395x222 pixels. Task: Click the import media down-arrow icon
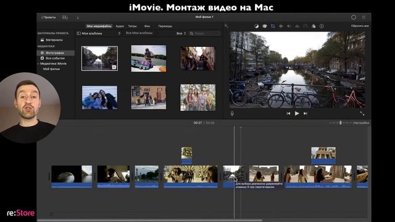[x=78, y=17]
